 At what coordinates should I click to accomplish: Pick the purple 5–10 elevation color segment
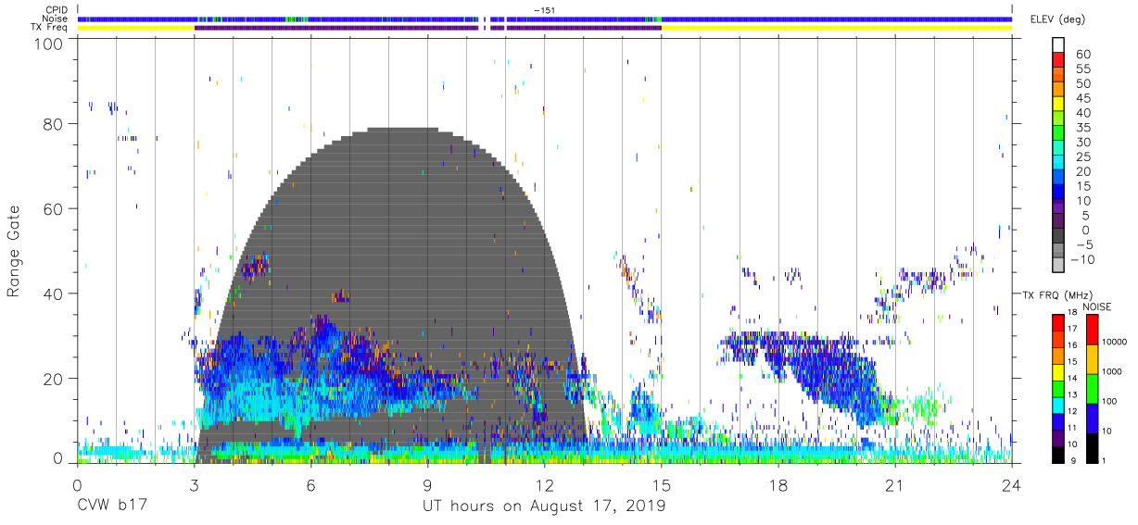pyautogui.click(x=1058, y=208)
